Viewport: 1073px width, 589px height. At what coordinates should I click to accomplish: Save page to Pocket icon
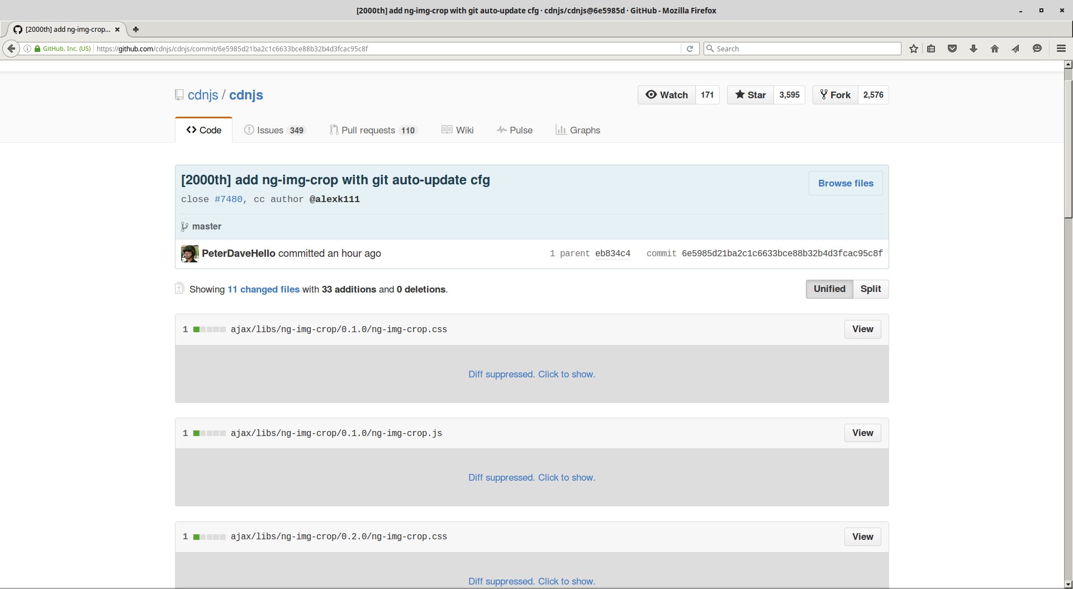click(x=952, y=49)
